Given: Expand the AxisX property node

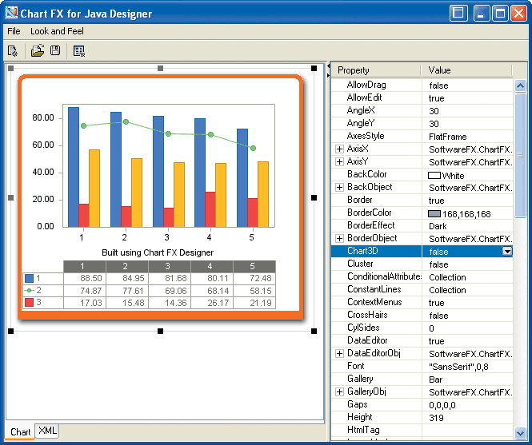Looking at the screenshot, I should pos(339,149).
